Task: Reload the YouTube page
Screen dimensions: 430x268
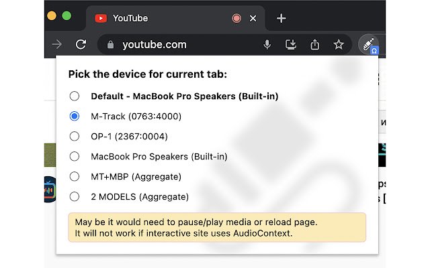Action: pyautogui.click(x=81, y=44)
